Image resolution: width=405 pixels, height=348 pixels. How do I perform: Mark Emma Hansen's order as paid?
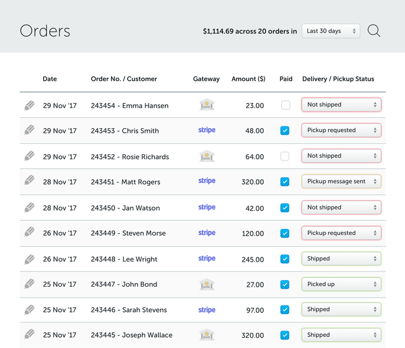tap(286, 105)
